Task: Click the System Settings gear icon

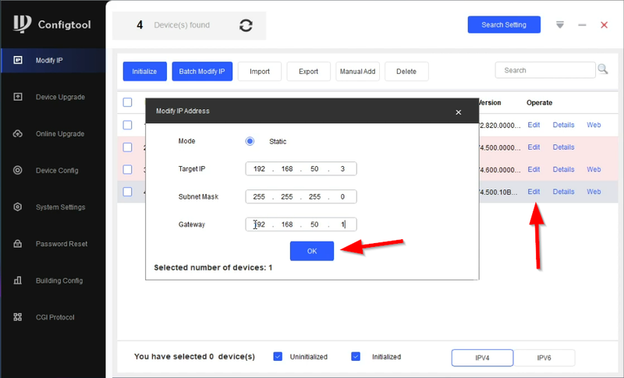Action: [17, 207]
